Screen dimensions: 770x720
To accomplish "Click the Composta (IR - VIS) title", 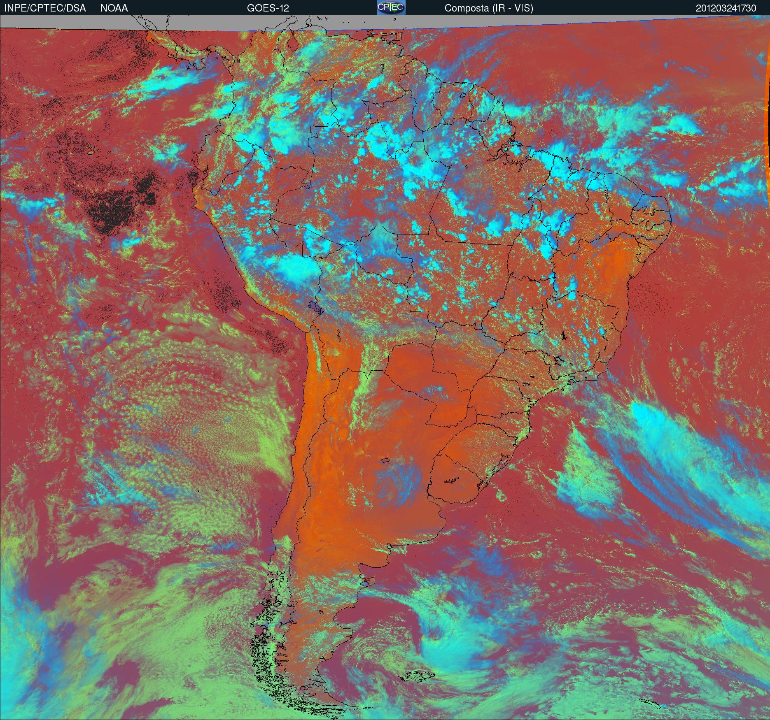I will pos(489,8).
